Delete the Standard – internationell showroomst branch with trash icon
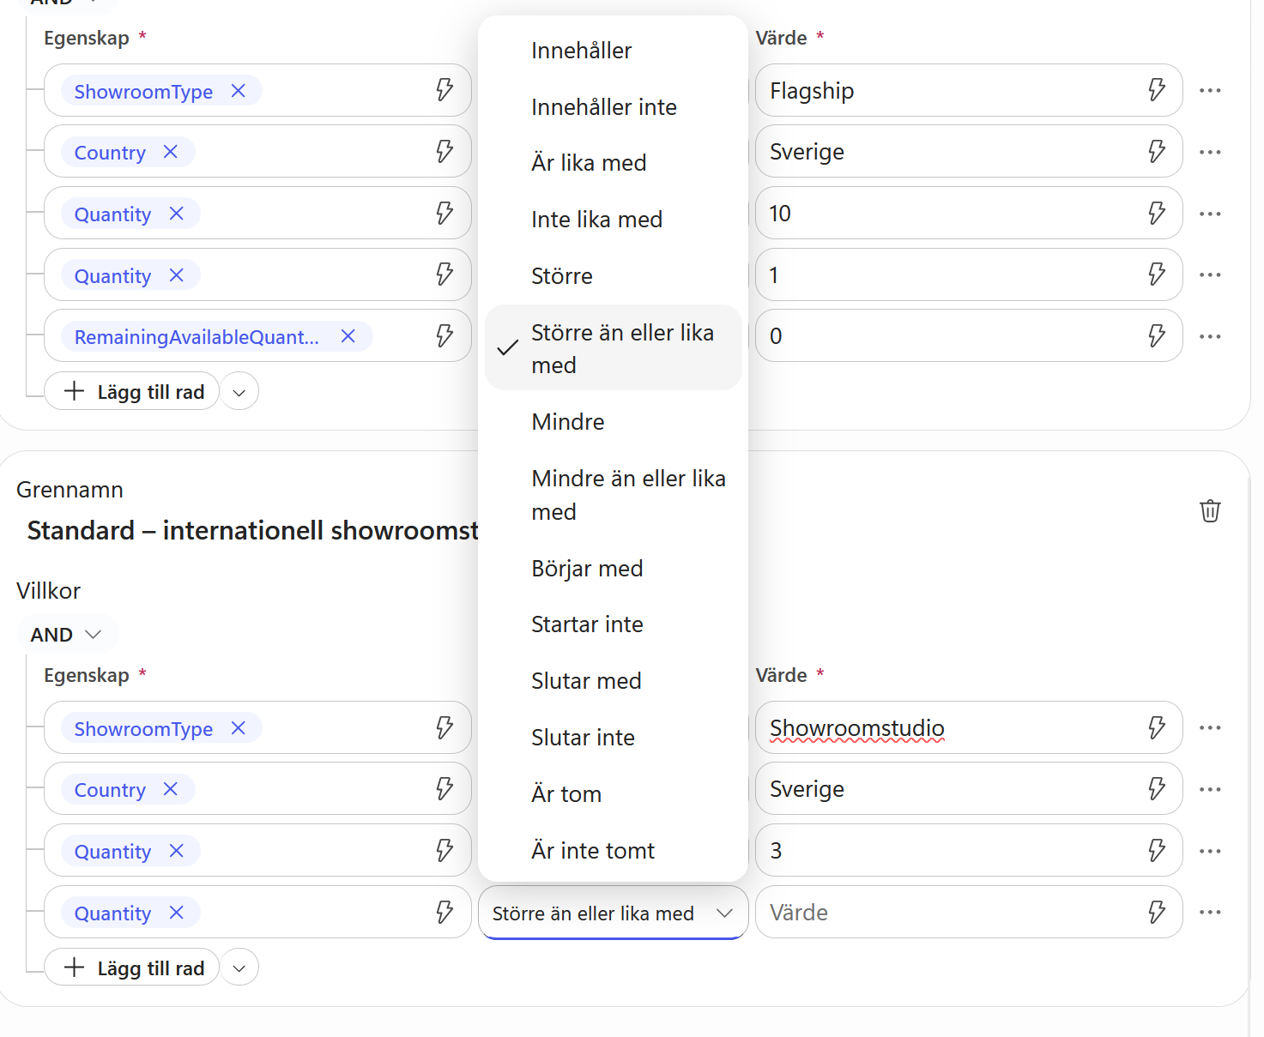1264x1037 pixels. click(x=1210, y=511)
